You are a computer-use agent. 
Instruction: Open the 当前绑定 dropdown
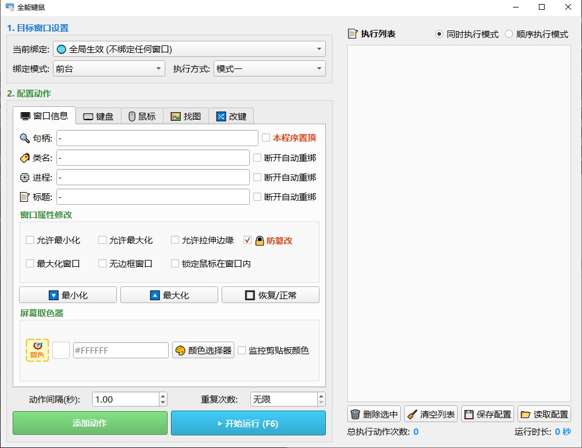(x=189, y=49)
